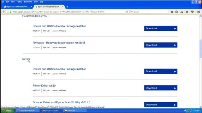The image size is (202, 113).
Task: Switch to Epson ET-7700 Remote Print tab
Action: (18, 7)
